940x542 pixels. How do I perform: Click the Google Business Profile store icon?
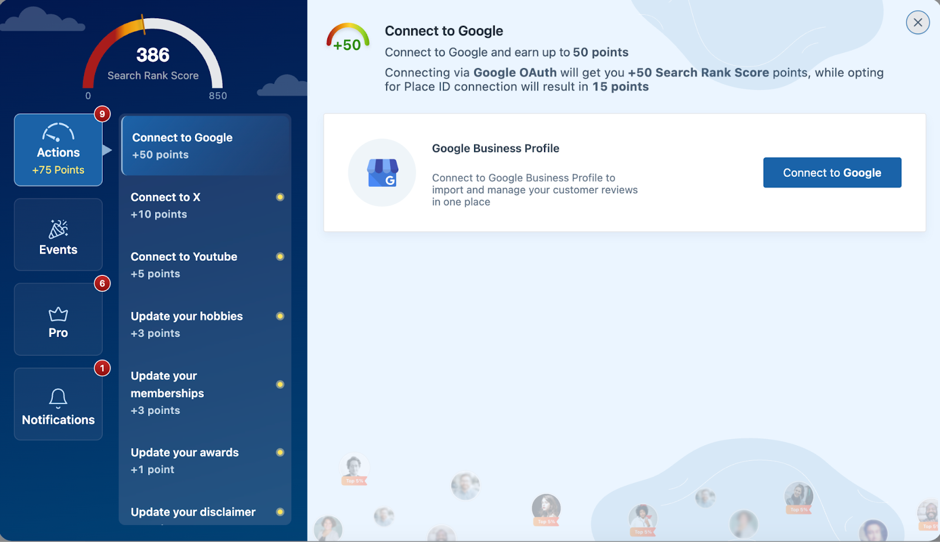coord(382,173)
